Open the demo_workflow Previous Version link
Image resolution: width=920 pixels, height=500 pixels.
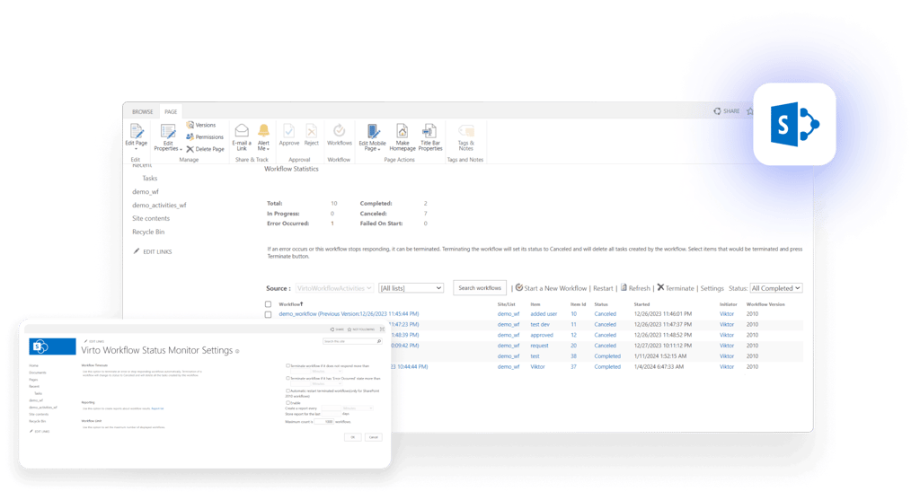coord(349,313)
